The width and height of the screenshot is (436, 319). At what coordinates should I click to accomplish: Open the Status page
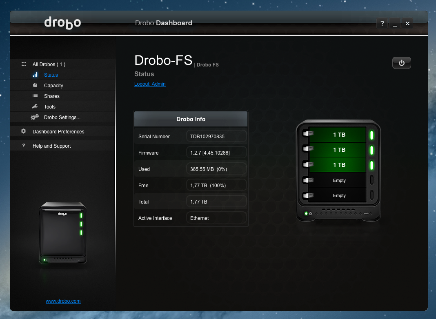coord(62,75)
